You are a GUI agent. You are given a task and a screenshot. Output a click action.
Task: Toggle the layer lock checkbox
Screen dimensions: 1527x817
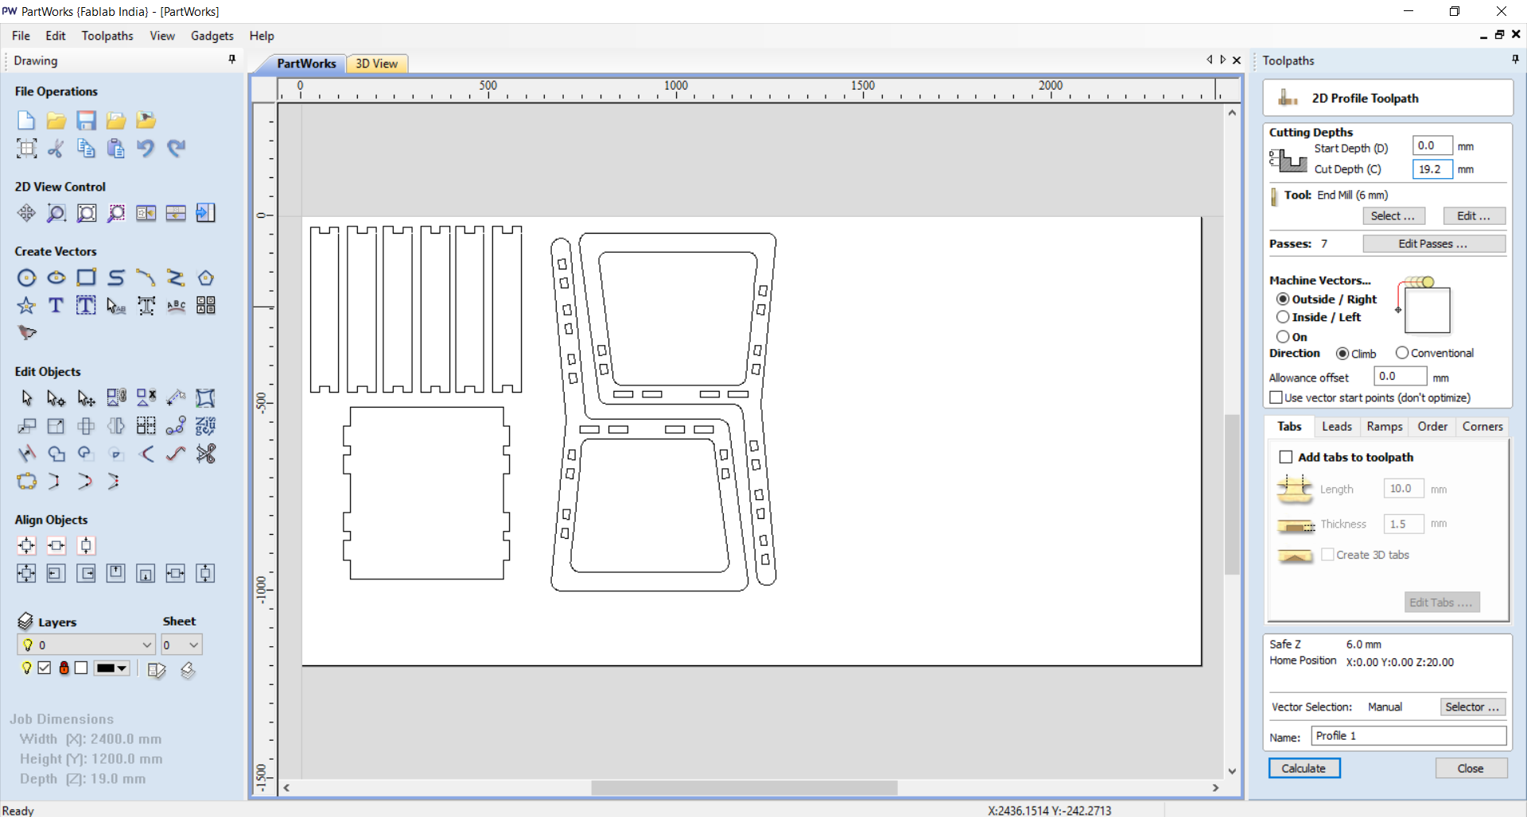[81, 668]
